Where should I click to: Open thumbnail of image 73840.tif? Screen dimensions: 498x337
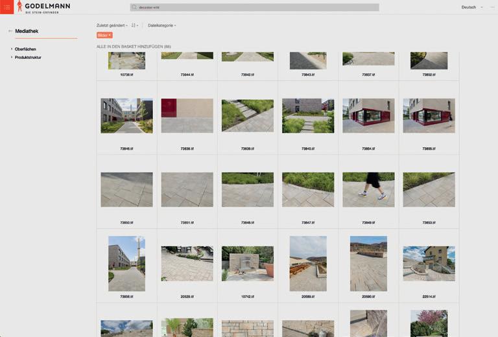click(x=308, y=116)
